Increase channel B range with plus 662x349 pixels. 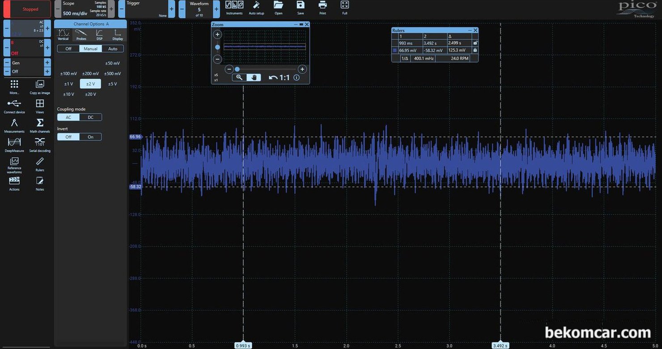pos(47,47)
